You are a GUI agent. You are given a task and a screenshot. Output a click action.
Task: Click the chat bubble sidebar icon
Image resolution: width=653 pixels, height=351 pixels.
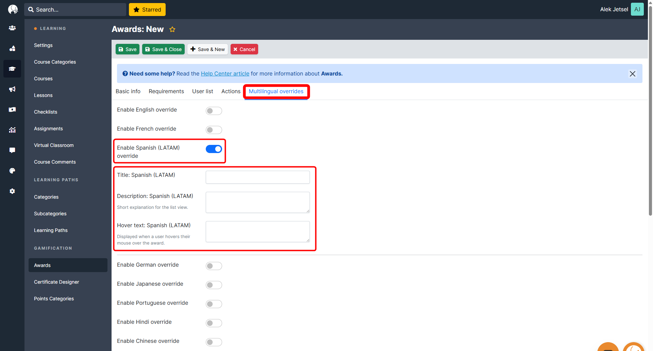tap(12, 150)
